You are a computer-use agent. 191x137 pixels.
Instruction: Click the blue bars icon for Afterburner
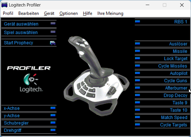138,88
